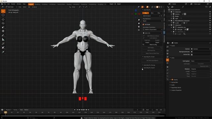The width and height of the screenshot is (212, 119).
Task: Open the Secondary Controllers Additive dropdown
Action: pos(152,29)
